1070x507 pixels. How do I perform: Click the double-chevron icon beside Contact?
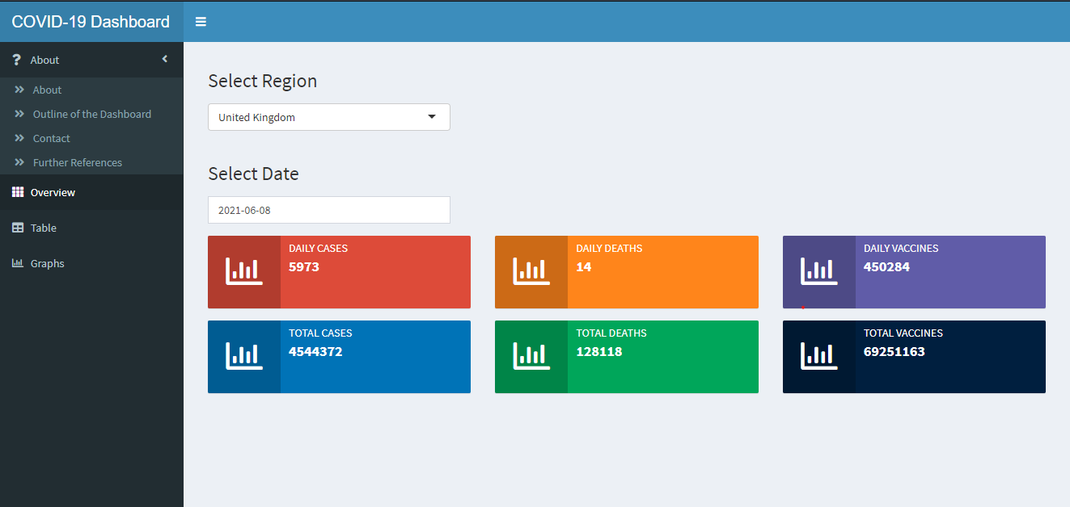(19, 138)
